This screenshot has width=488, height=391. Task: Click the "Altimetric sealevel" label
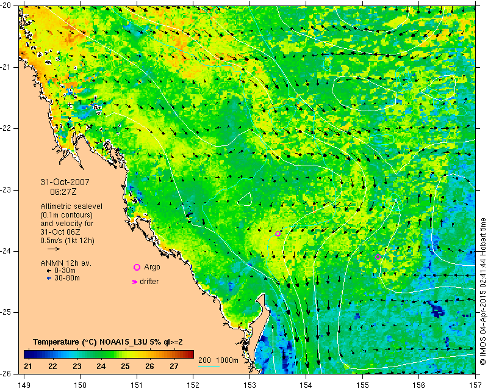(71, 206)
